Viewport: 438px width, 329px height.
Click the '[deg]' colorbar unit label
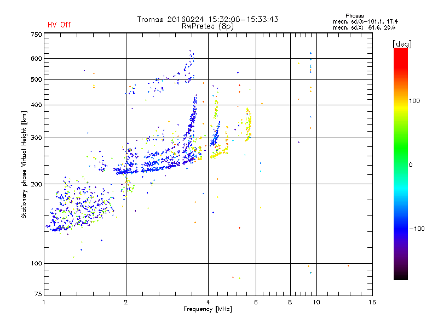pos(402,44)
